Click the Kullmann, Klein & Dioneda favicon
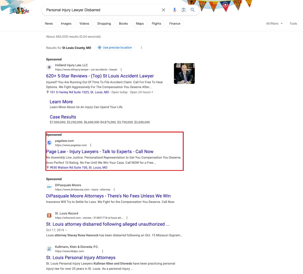The image size is (303, 274). (49, 249)
